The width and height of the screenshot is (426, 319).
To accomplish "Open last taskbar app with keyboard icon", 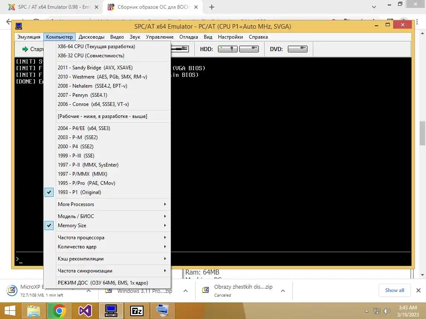I will [x=163, y=311].
